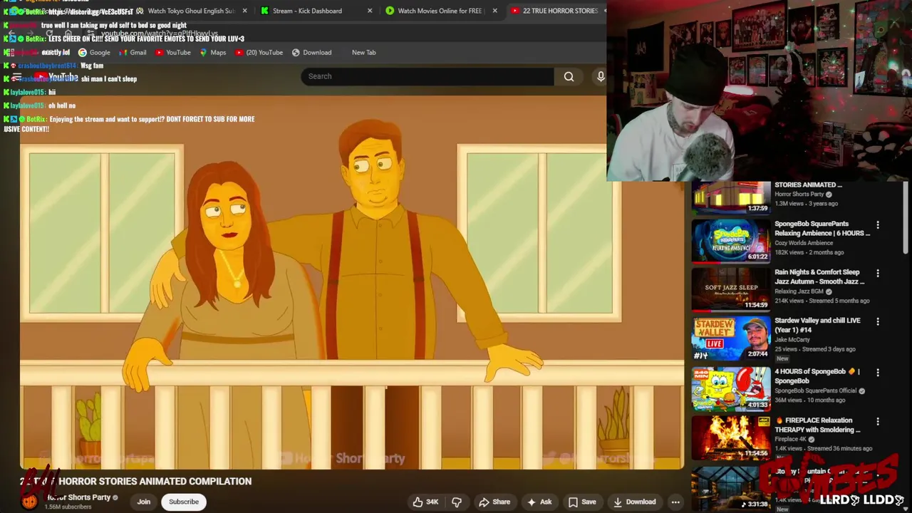Switch to Watch Tokyo Ghoul English Sub tab
The width and height of the screenshot is (912, 513).
coord(190,11)
